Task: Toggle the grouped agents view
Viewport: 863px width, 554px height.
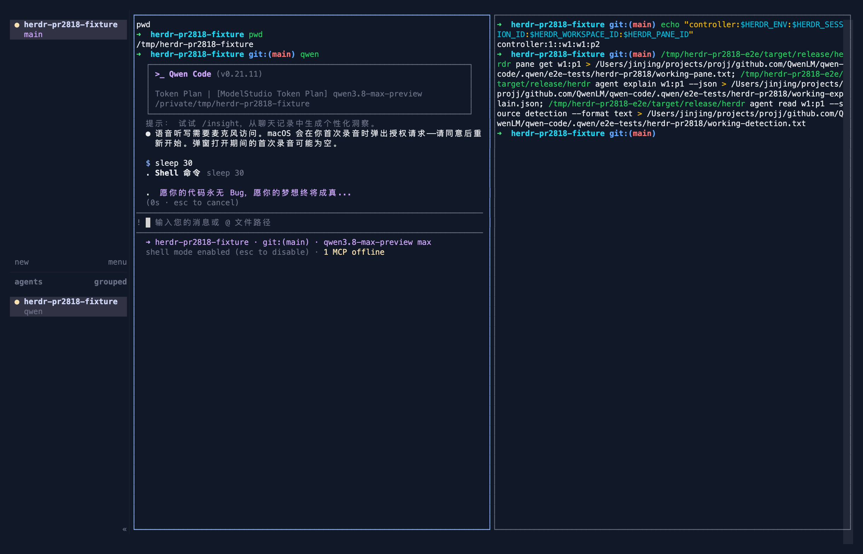Action: (x=110, y=282)
